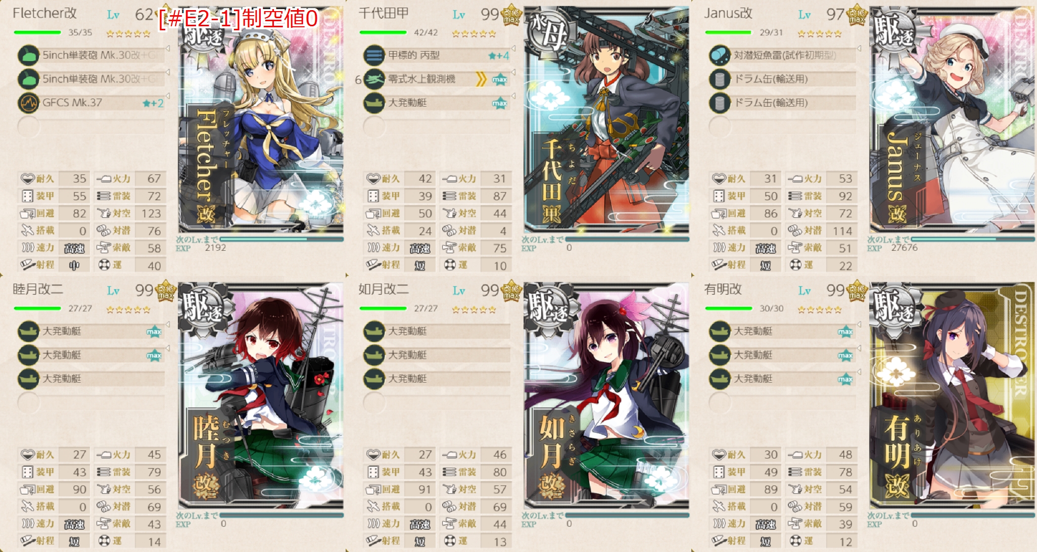Click Mutsuki Kai Ni's first Daihatsu landing craft icon
Screen dimensions: 1037x552
(28, 332)
